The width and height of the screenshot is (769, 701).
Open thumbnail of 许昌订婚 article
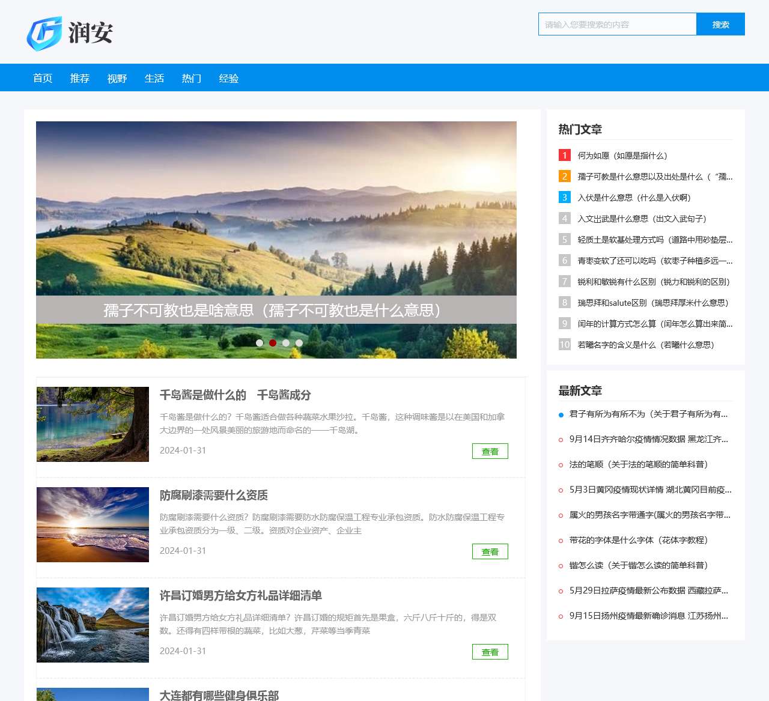(93, 625)
